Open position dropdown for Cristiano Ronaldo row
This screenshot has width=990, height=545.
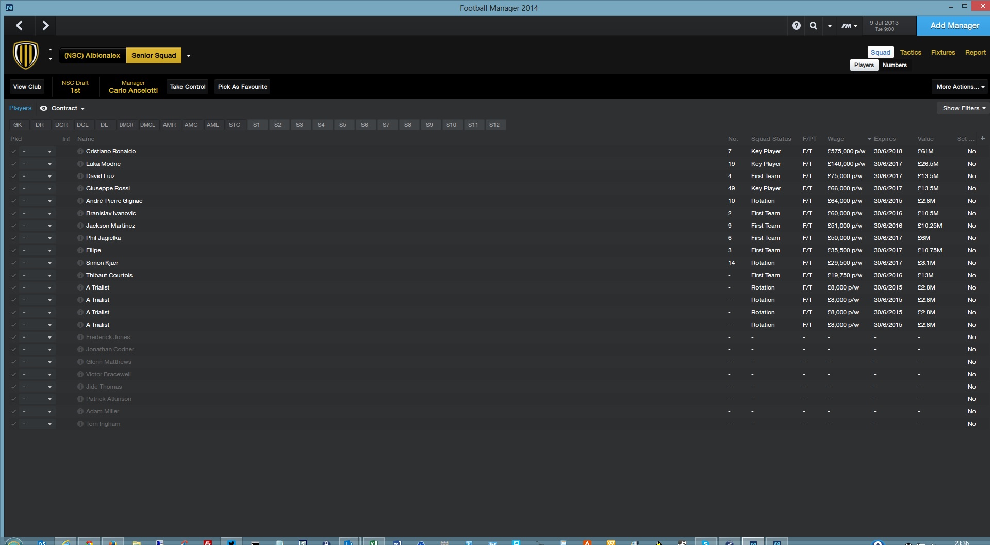pyautogui.click(x=37, y=151)
